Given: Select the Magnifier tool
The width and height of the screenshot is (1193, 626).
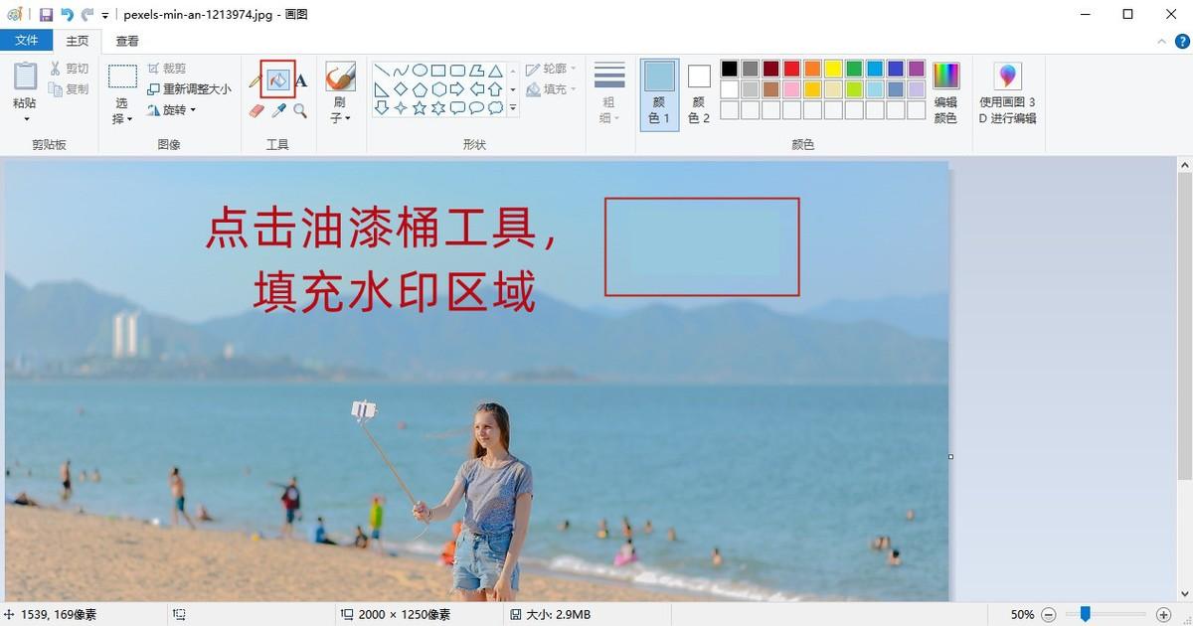Looking at the screenshot, I should point(300,111).
